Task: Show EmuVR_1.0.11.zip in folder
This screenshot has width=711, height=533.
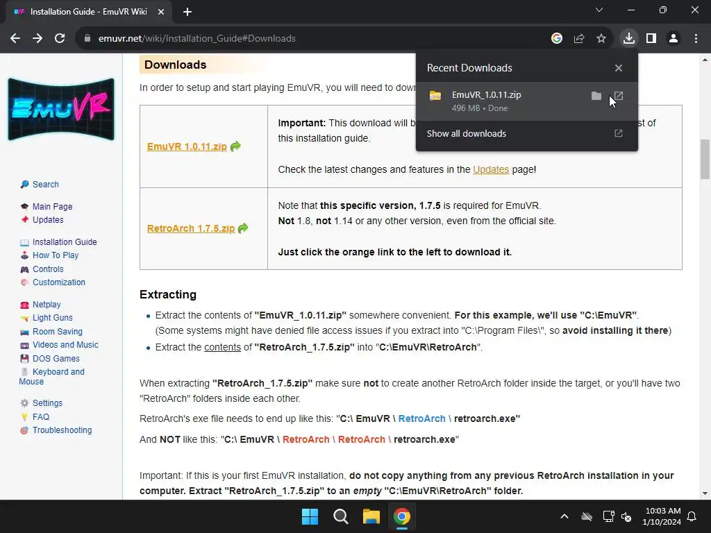Action: click(x=596, y=96)
